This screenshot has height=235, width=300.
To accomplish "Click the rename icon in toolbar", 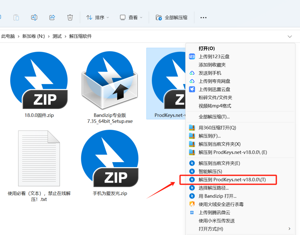I will click(x=34, y=17).
